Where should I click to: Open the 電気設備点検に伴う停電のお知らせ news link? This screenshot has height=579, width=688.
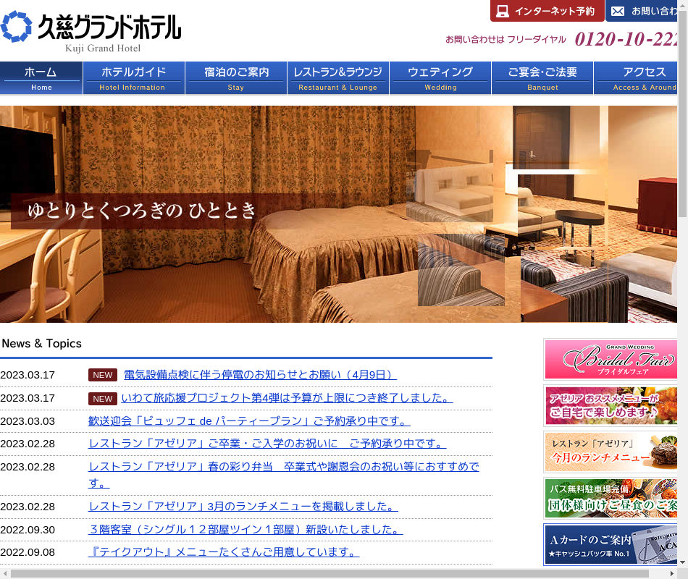pyautogui.click(x=260, y=375)
